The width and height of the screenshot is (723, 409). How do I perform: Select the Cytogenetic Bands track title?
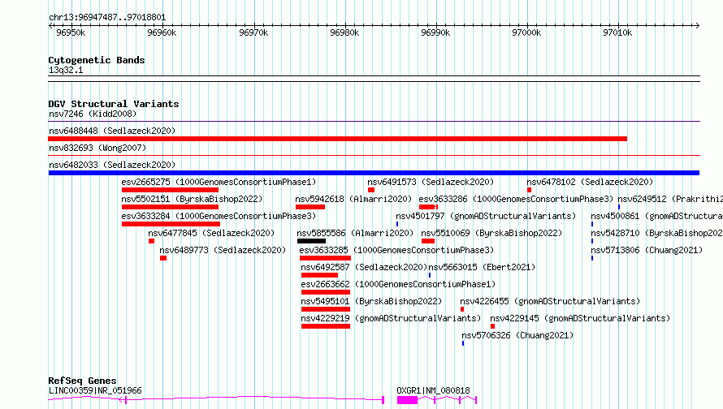click(x=97, y=60)
